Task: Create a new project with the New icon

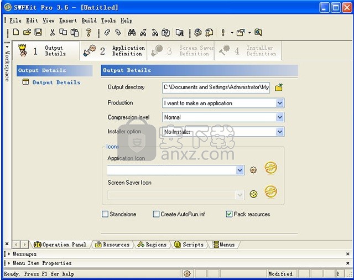Action: [x=16, y=32]
